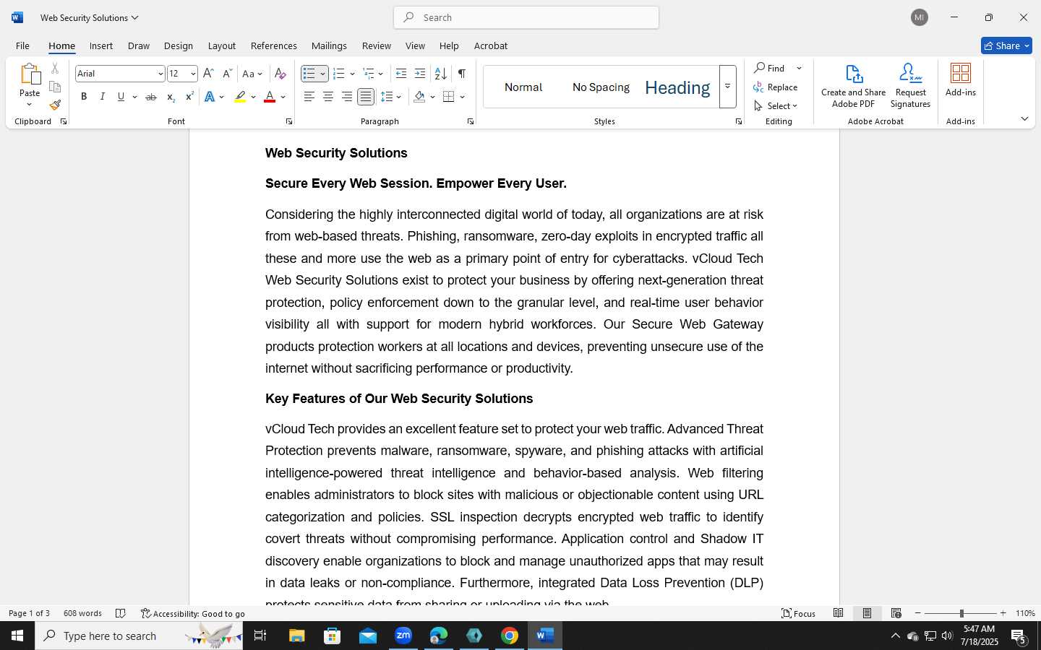Image resolution: width=1041 pixels, height=650 pixels.
Task: Open Find dropdown arrow
Action: pyautogui.click(x=799, y=69)
